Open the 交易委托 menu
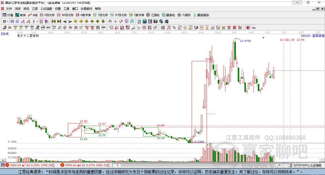This screenshot has width=325, height=175. pos(86,9)
